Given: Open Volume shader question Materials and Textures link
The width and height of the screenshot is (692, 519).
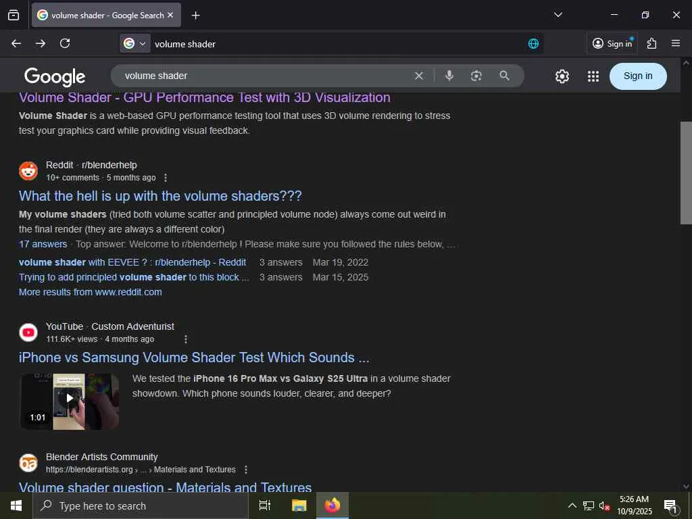Looking at the screenshot, I should 165,487.
